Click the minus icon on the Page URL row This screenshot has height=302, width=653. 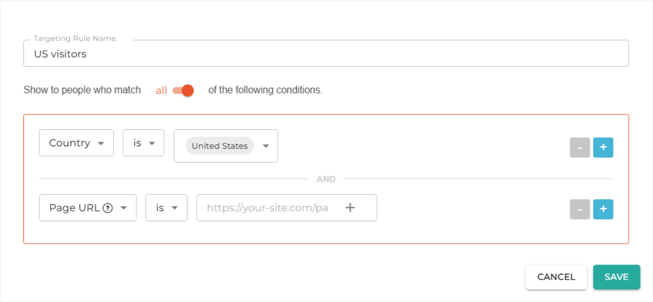[x=580, y=209]
